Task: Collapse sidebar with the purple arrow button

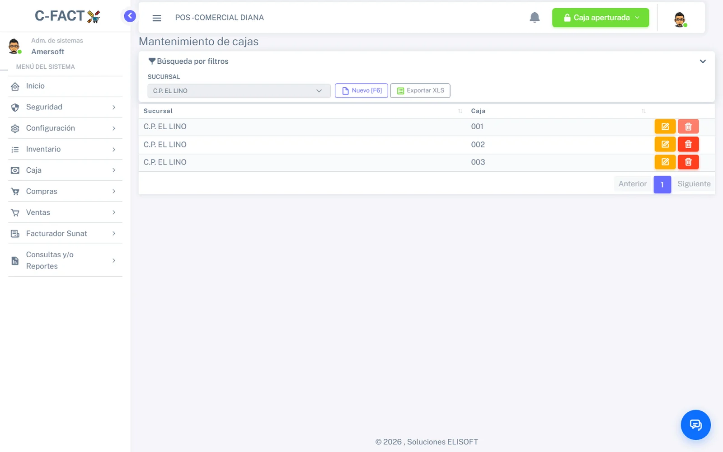Action: (x=130, y=16)
